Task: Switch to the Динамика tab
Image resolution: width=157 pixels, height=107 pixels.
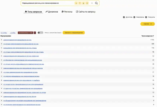Action: pos(51,12)
